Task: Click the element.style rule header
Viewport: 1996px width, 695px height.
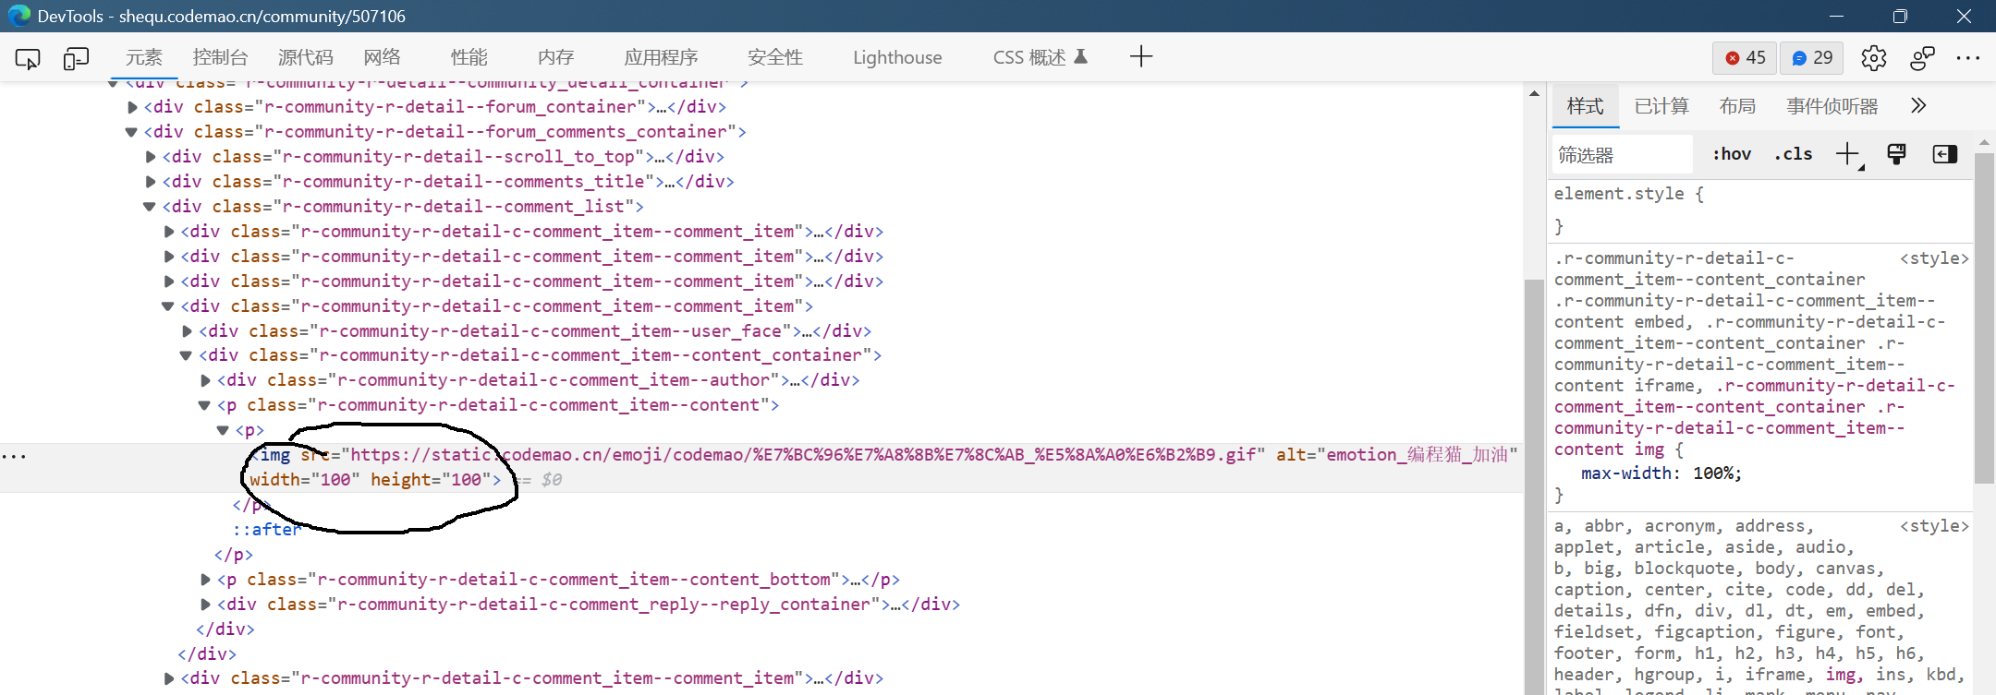Action: point(1629,194)
